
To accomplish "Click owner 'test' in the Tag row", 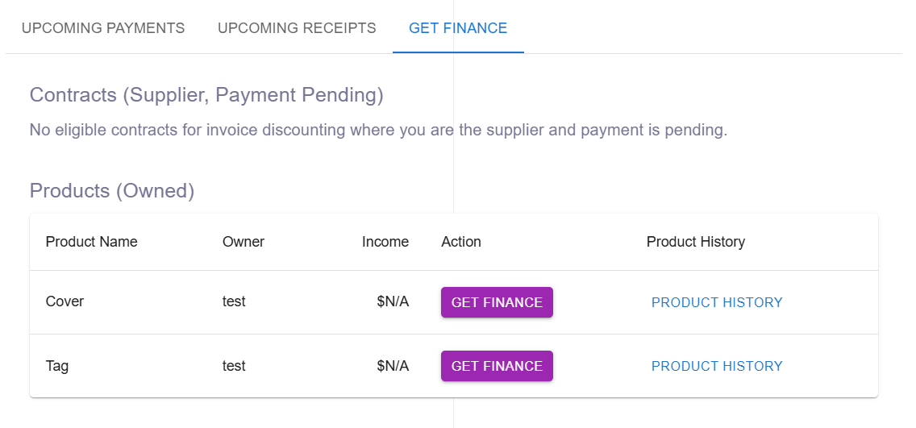I will (234, 366).
